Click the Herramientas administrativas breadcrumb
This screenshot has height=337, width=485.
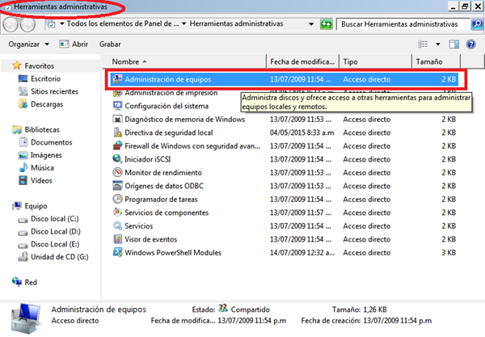[x=236, y=23]
